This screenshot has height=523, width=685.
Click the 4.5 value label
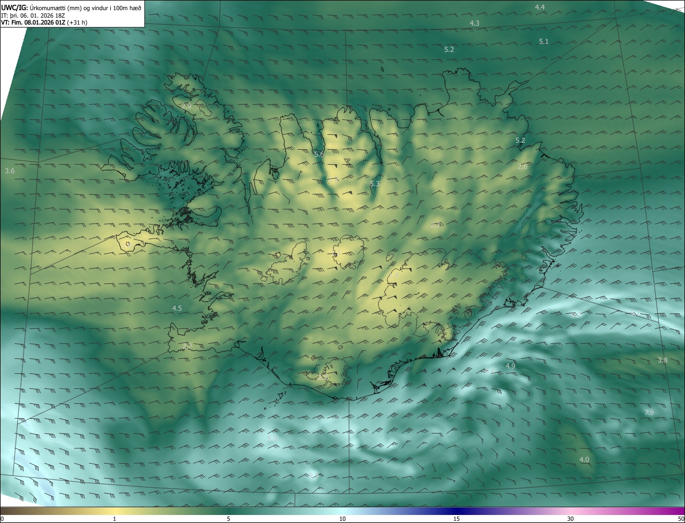click(177, 308)
